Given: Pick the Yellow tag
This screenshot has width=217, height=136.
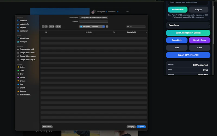Looking at the screenshot, I should (x=21, y=67).
